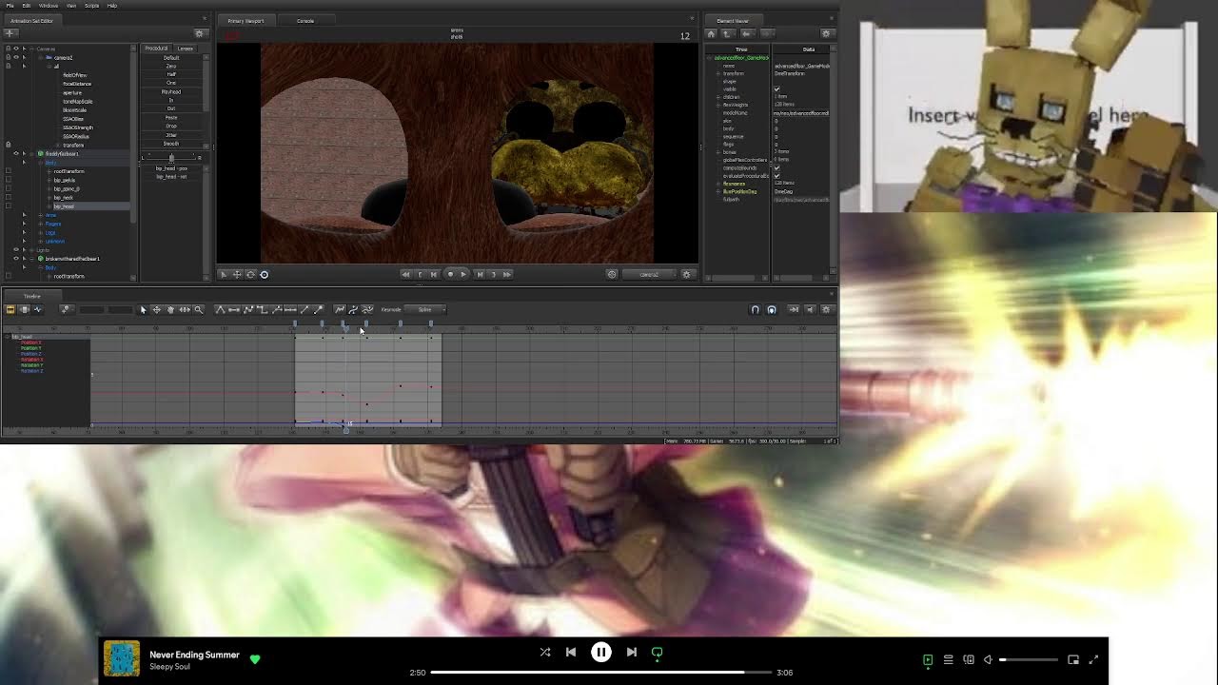This screenshot has height=685, width=1218.
Task: Open the Edit menu
Action: point(27,6)
